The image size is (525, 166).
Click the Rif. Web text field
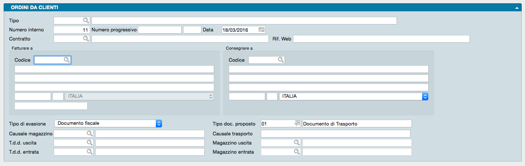click(x=381, y=39)
